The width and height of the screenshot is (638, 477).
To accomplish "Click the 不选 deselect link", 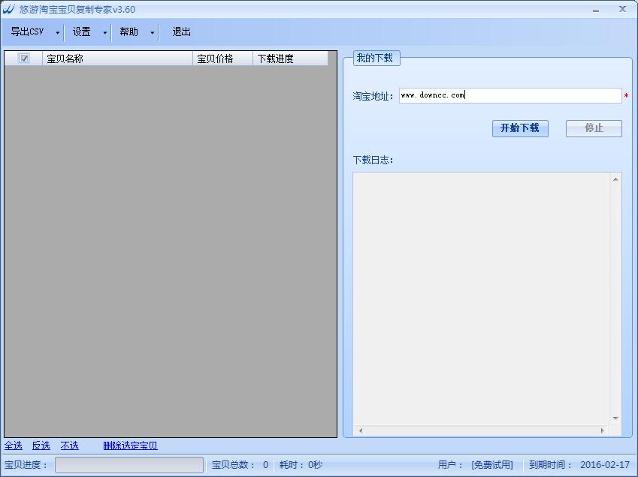I will (x=69, y=445).
